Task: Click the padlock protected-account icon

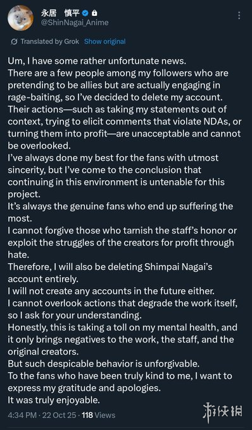Action: pyautogui.click(x=94, y=13)
